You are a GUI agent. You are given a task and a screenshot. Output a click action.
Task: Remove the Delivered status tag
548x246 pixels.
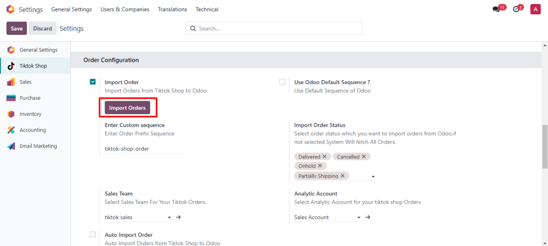(325, 157)
